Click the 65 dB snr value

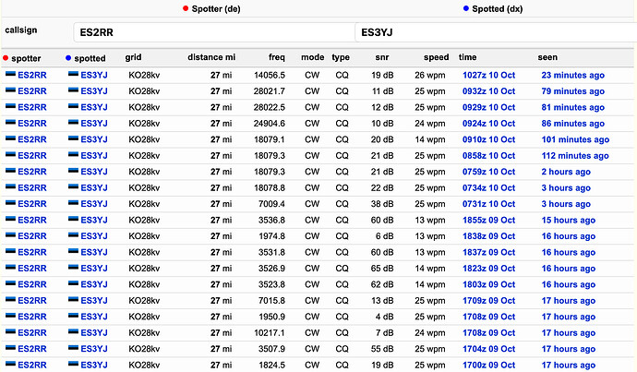(382, 269)
